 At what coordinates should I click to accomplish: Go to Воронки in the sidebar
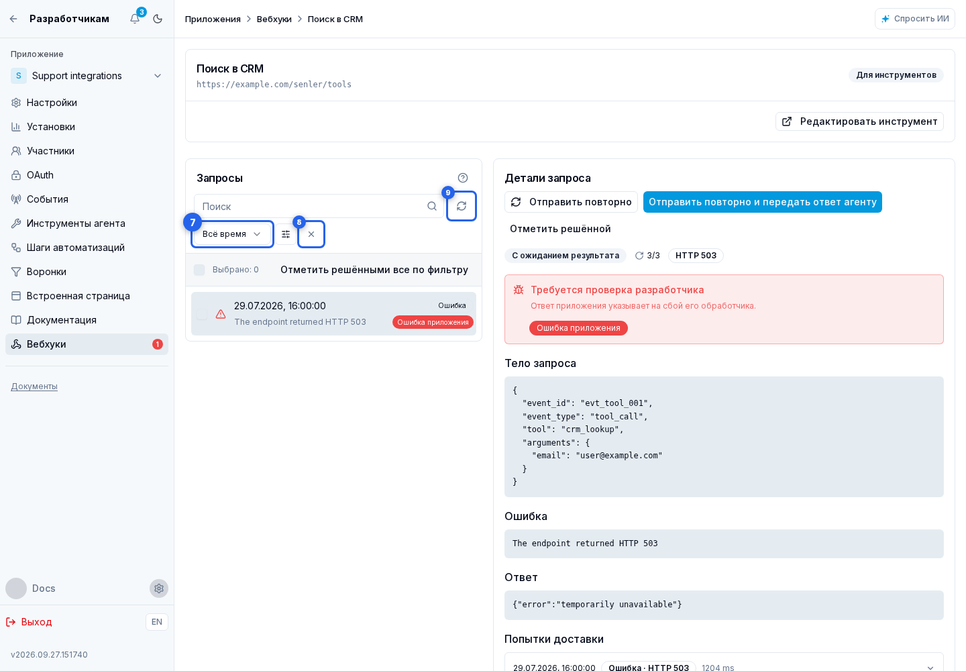coord(87,272)
